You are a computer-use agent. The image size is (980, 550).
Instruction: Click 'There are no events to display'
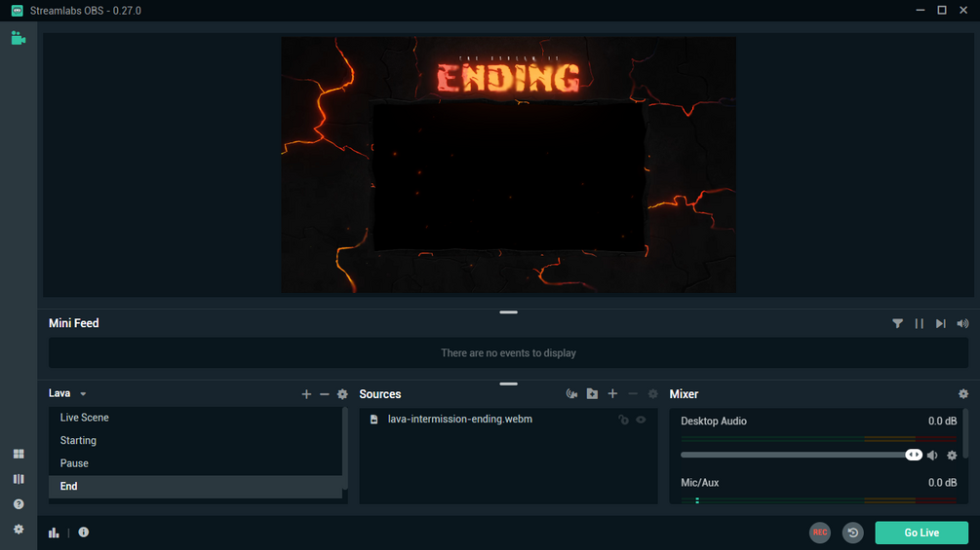tap(508, 353)
